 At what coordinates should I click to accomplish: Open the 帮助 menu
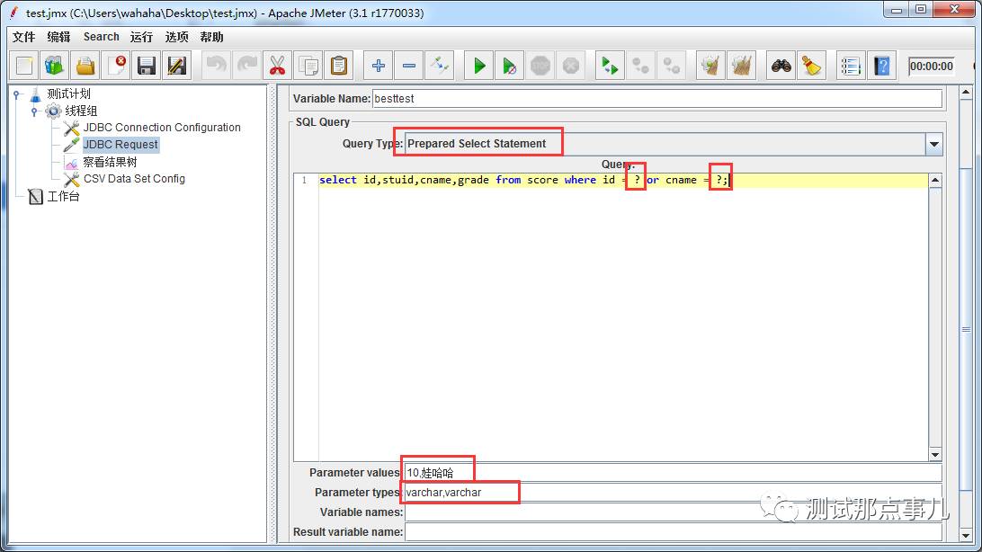(x=211, y=37)
